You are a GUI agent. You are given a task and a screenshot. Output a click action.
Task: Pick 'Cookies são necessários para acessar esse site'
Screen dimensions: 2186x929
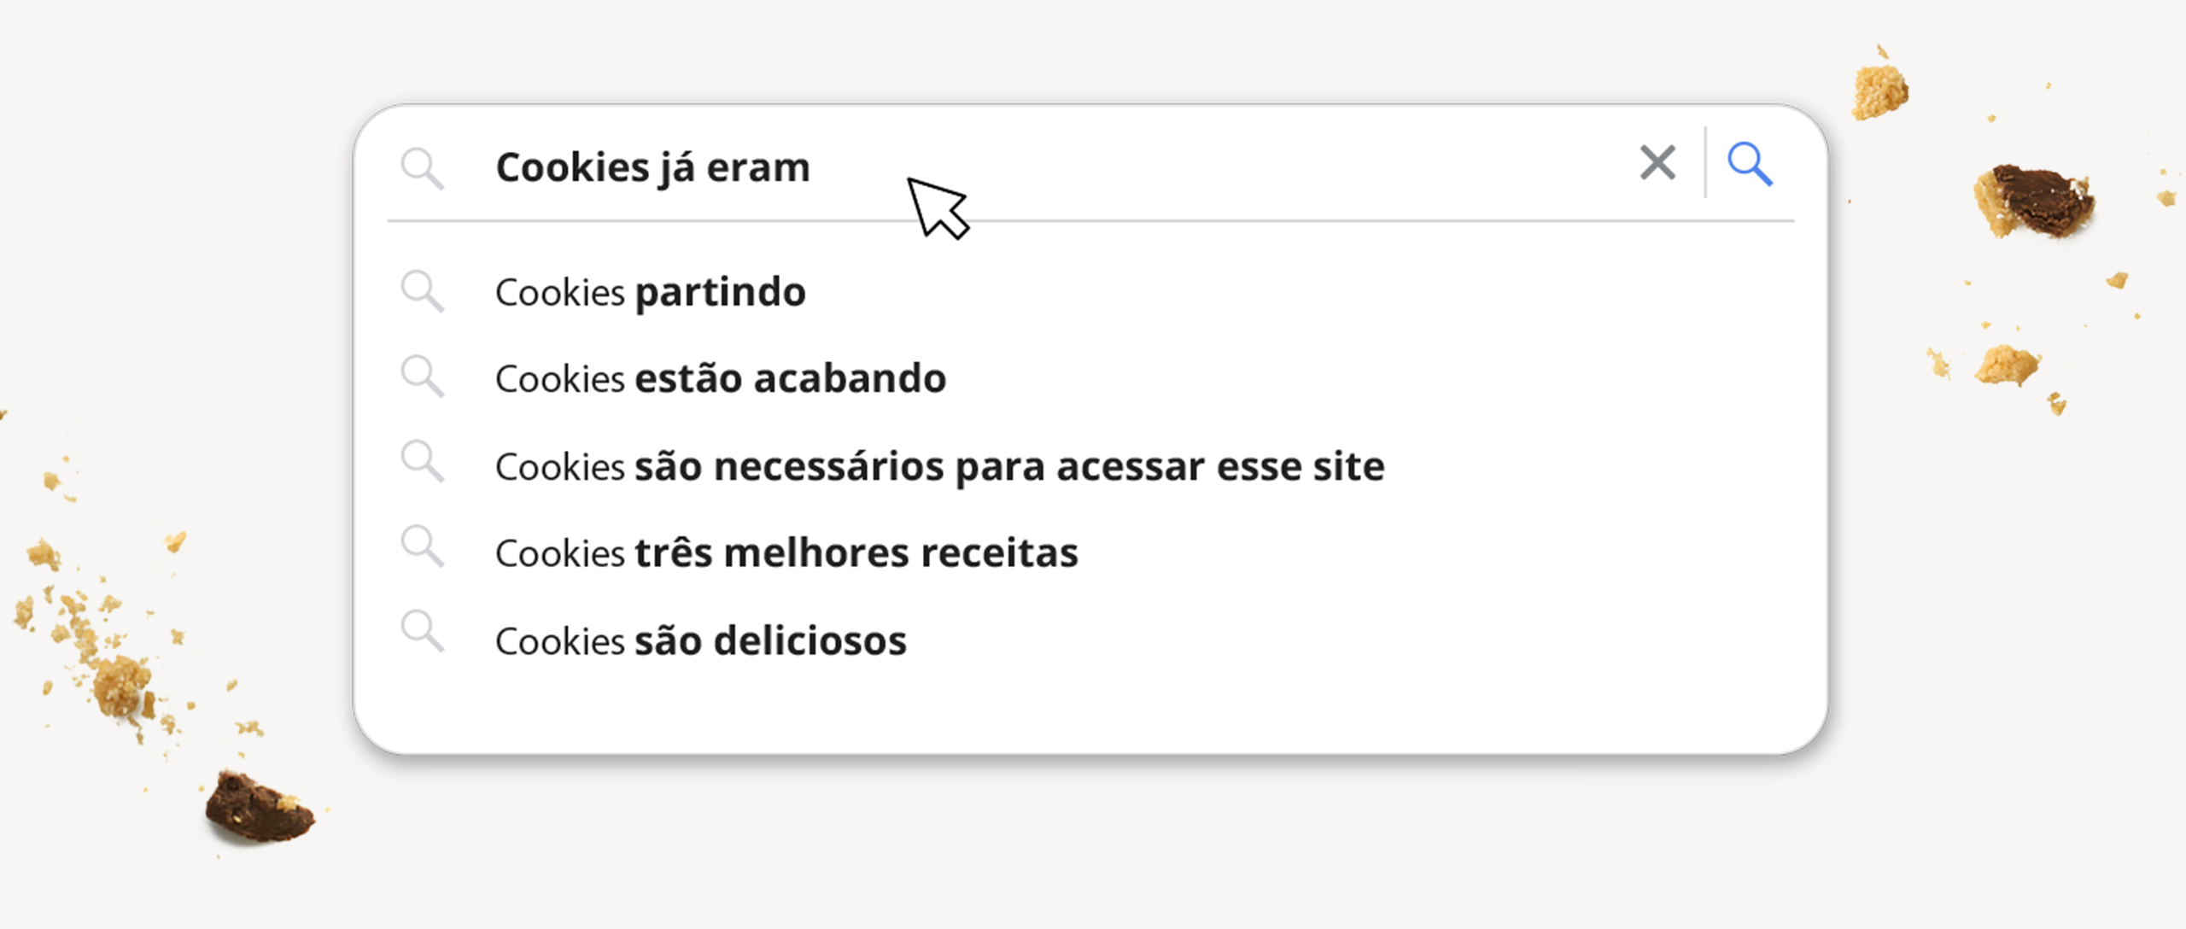tap(939, 467)
